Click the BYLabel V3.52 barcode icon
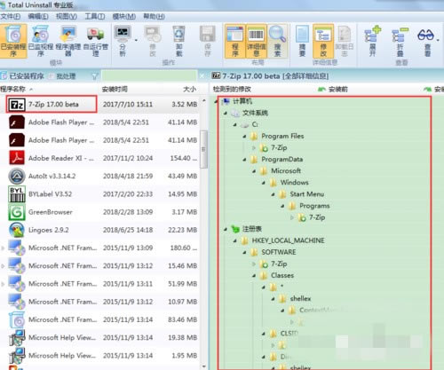The width and height of the screenshot is (444, 370). point(17,194)
